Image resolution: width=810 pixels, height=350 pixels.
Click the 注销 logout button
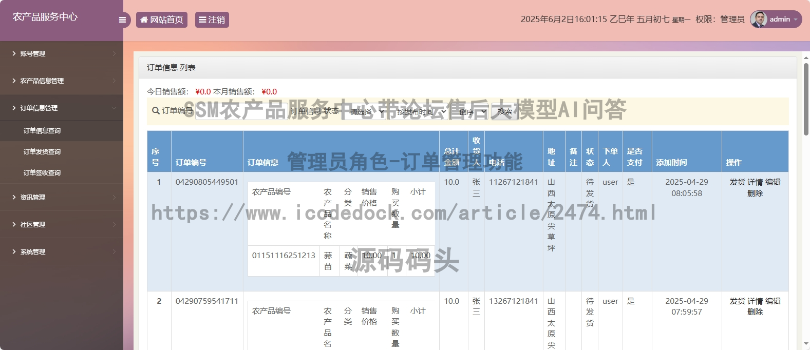212,20
